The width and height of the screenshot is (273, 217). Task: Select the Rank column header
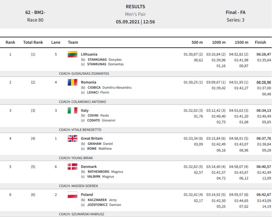(x=10, y=42)
